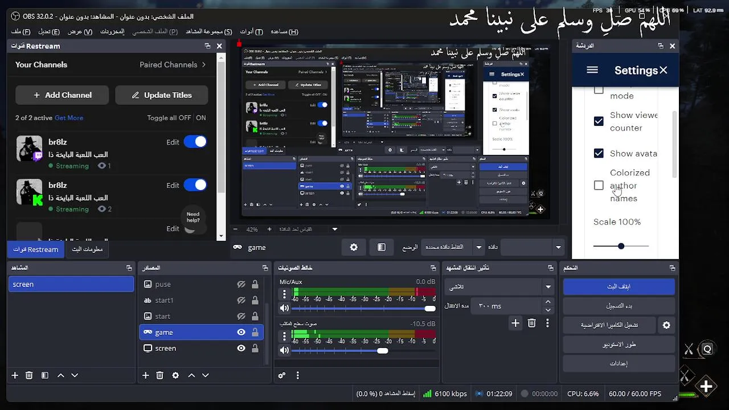Open the hamburger menu in the chat panel
The height and width of the screenshot is (410, 729).
(592, 70)
